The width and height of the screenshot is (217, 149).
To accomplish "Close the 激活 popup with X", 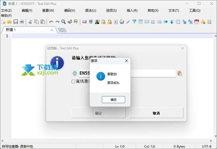I will tap(126, 61).
